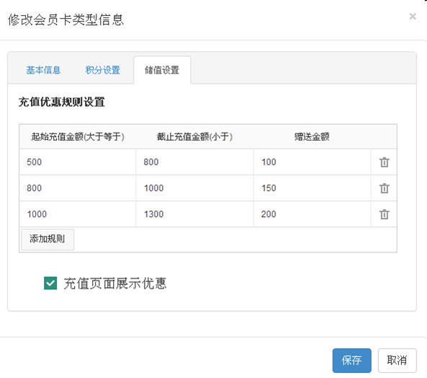This screenshot has width=427, height=378.
Task: Click the 充值优惠规则设置 heading
Action: (x=61, y=102)
